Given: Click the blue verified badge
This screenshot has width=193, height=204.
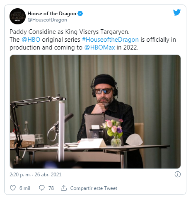Looking at the screenshot, I should [x=80, y=14].
